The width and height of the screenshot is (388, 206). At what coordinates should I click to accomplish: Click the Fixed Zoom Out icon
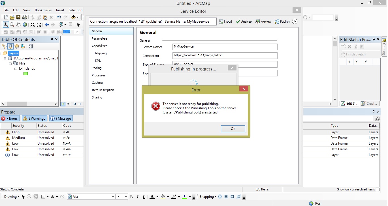click(x=39, y=25)
